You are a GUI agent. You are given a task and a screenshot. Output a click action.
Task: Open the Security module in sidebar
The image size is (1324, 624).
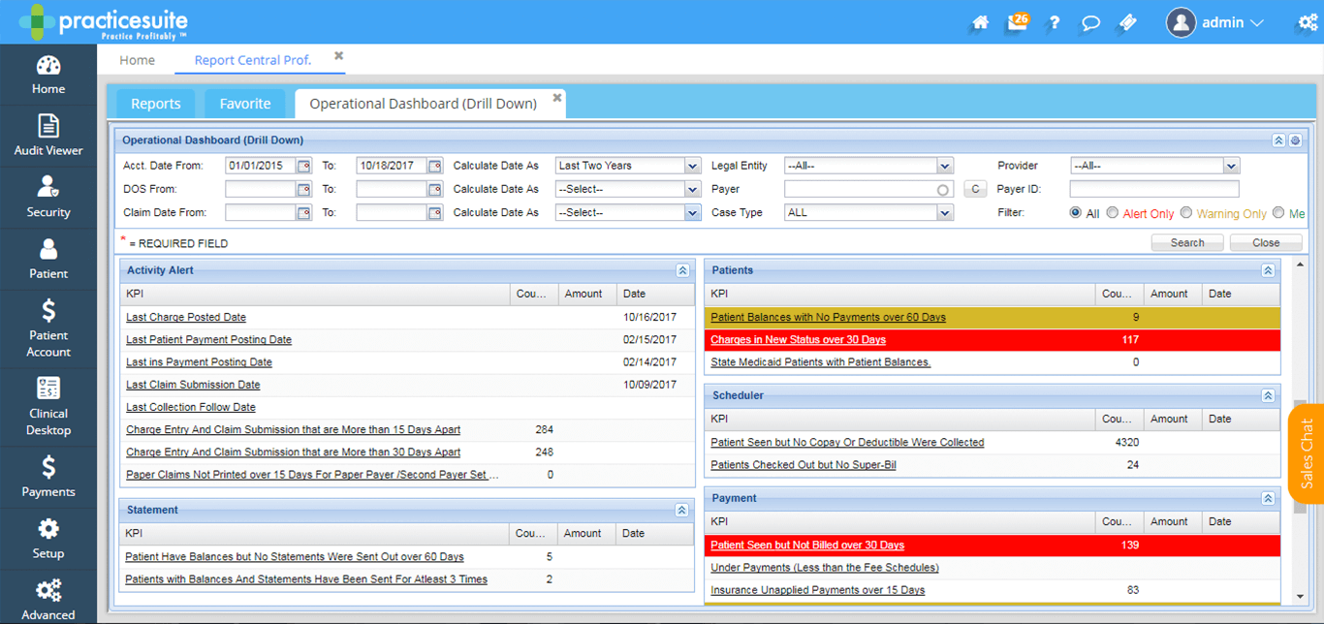[48, 197]
